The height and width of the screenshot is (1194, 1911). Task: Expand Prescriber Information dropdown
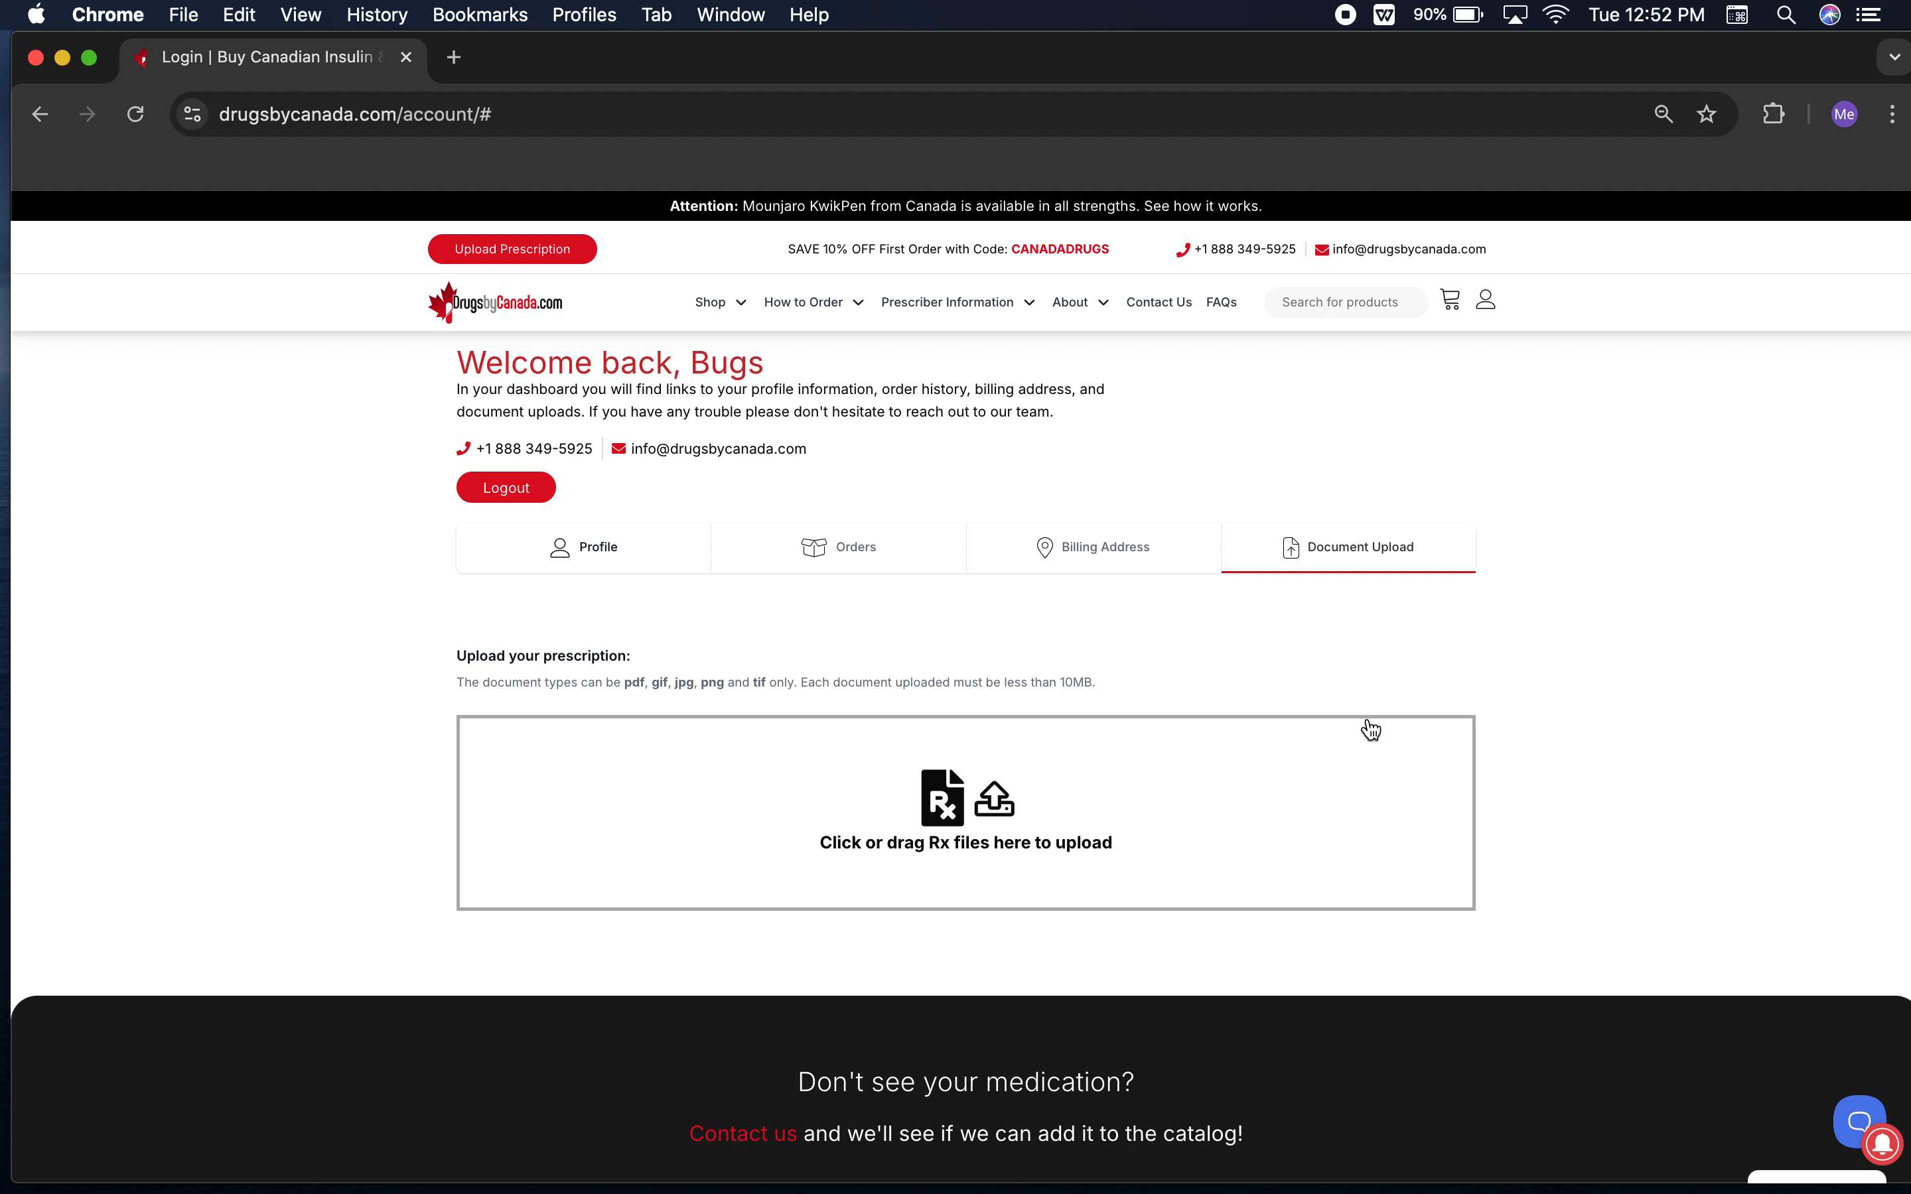pos(957,302)
